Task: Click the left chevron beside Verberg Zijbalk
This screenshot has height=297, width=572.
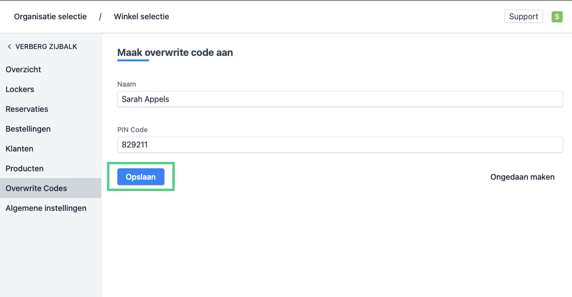Action: coord(9,47)
